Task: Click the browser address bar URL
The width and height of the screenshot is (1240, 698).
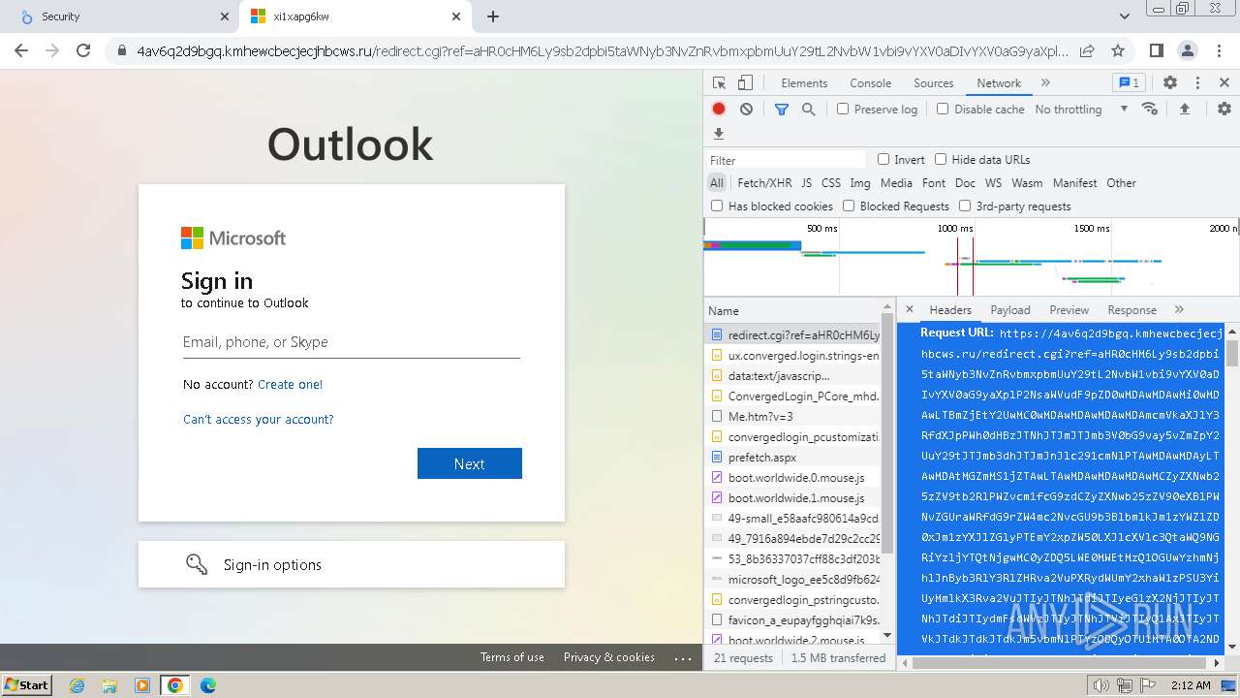Action: click(602, 50)
